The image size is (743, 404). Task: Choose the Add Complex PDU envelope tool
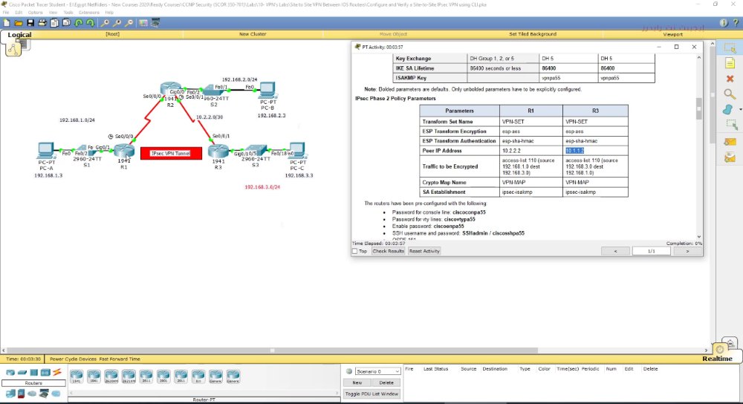[x=730, y=157]
